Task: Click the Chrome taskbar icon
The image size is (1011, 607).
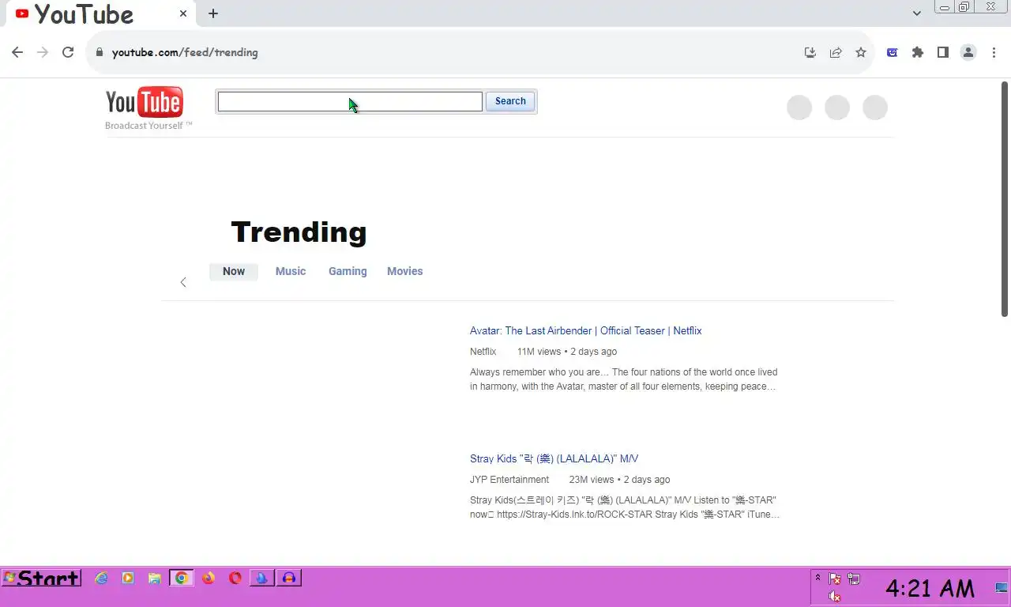Action: 182,578
